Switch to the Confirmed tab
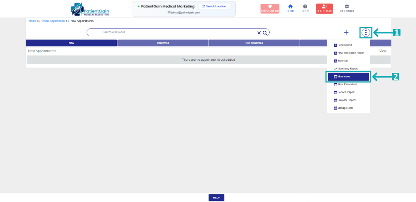This screenshot has width=416, height=202. click(163, 43)
